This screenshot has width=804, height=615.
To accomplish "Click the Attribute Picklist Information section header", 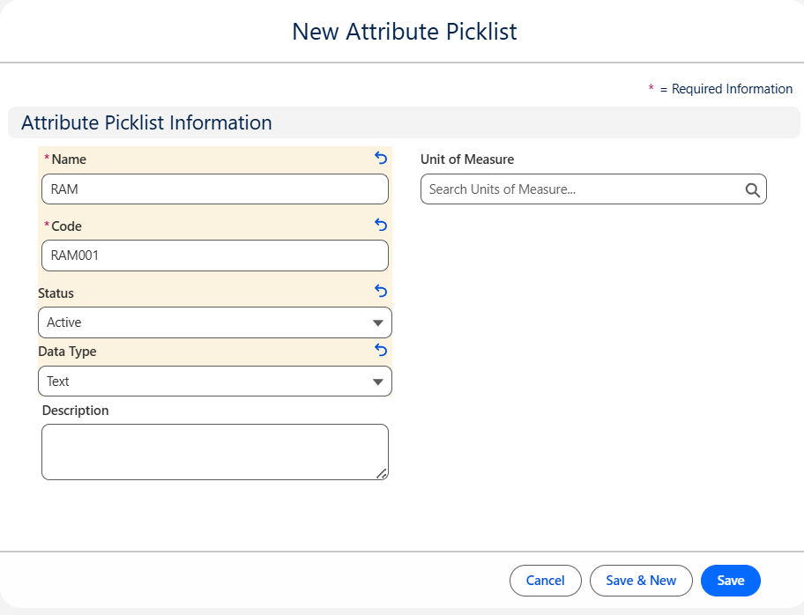I will click(x=146, y=122).
